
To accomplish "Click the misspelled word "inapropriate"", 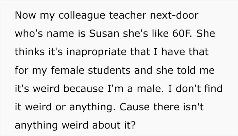I will [97, 52].
